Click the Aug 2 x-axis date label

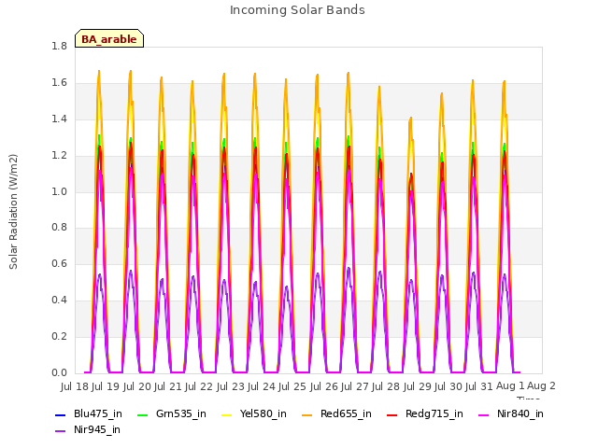[541, 386]
